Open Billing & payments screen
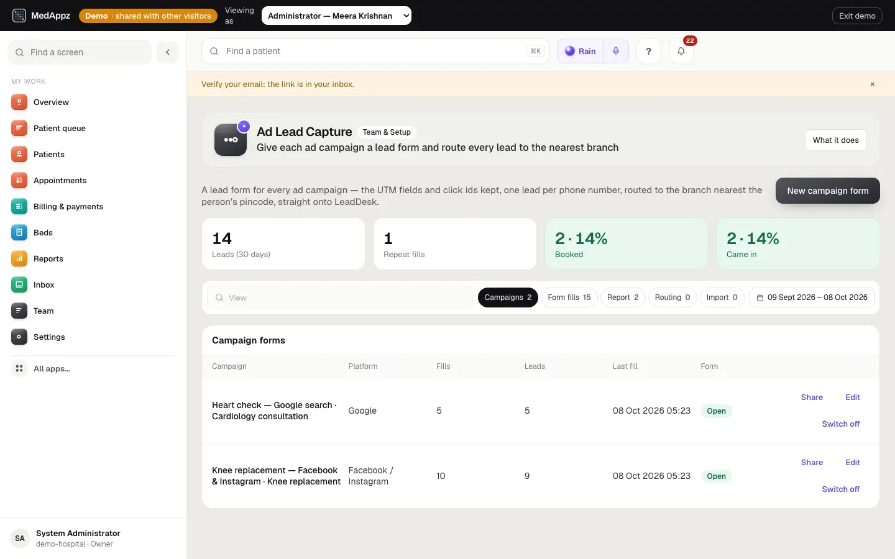Viewport: 895px width, 559px height. pyautogui.click(x=93, y=207)
